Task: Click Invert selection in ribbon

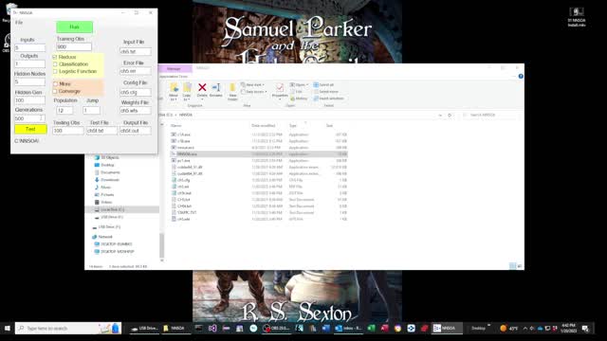Action: pyautogui.click(x=329, y=99)
